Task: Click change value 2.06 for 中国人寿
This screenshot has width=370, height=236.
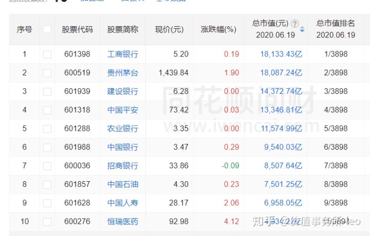Action: pos(231,203)
